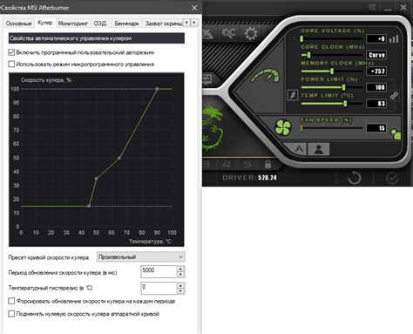Click the profile lock icon
The image size is (413, 334).
(x=267, y=164)
